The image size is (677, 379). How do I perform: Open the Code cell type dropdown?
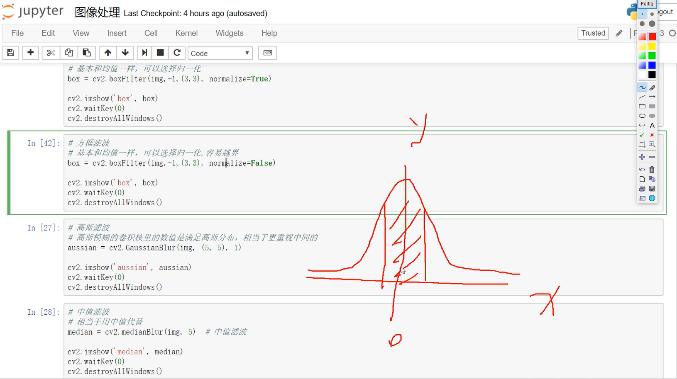coord(220,53)
